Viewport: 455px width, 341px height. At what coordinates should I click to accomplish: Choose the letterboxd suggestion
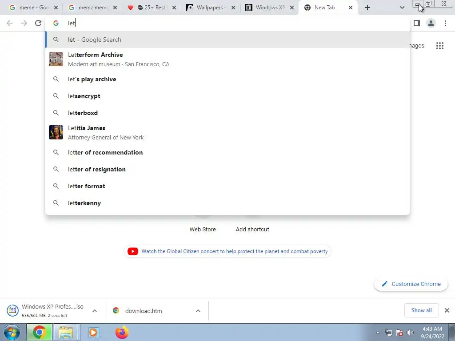pos(227,113)
